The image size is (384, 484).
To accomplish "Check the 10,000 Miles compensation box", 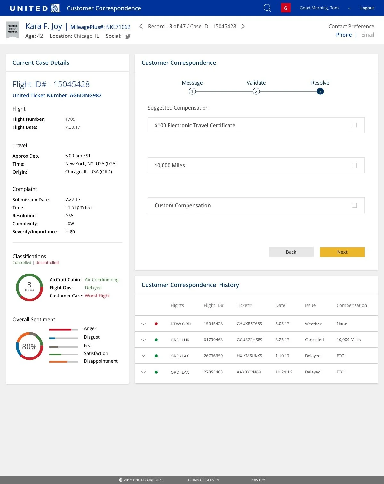I will (x=354, y=165).
